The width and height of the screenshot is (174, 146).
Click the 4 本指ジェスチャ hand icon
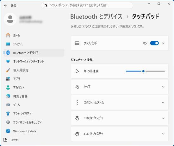click(x=77, y=134)
